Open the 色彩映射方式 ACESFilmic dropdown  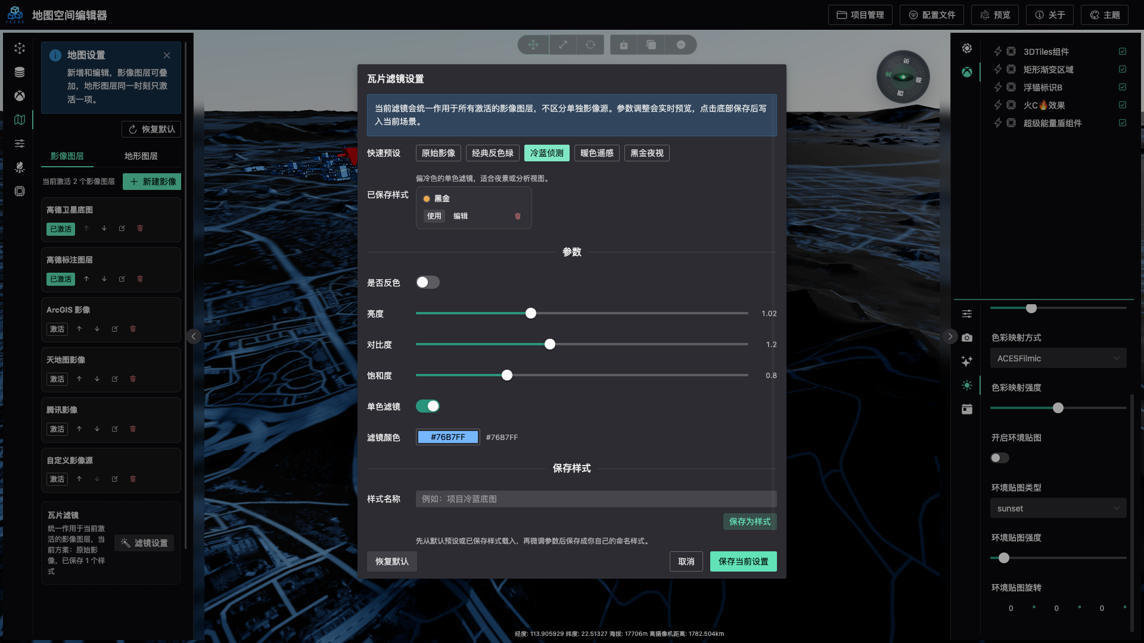[x=1058, y=358]
